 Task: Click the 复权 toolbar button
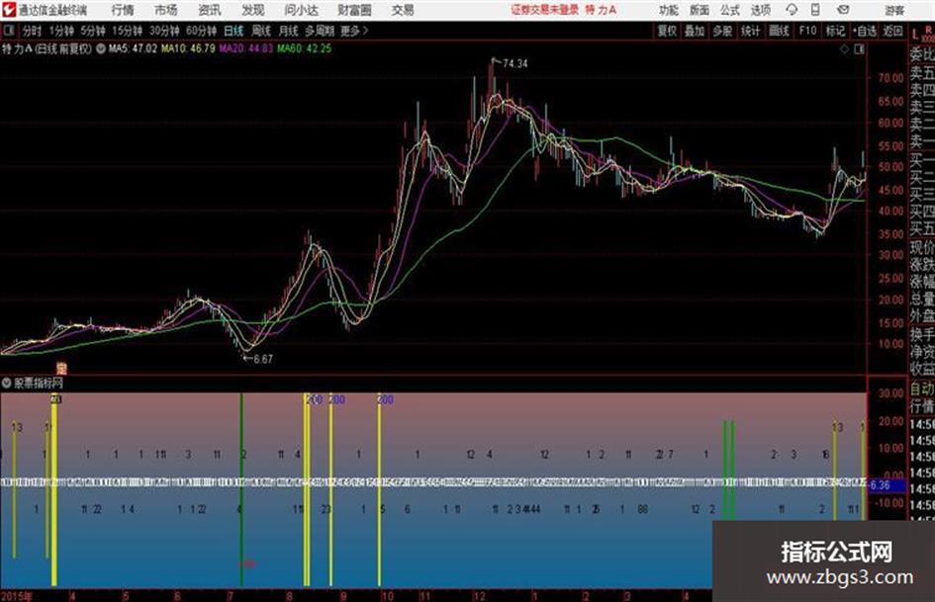tap(667, 31)
